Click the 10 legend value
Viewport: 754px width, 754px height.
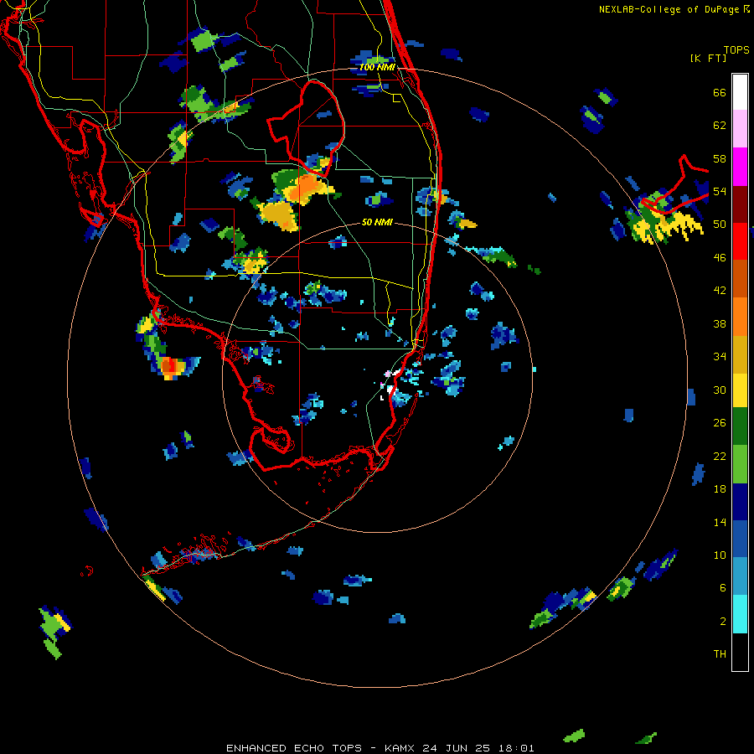tap(720, 555)
